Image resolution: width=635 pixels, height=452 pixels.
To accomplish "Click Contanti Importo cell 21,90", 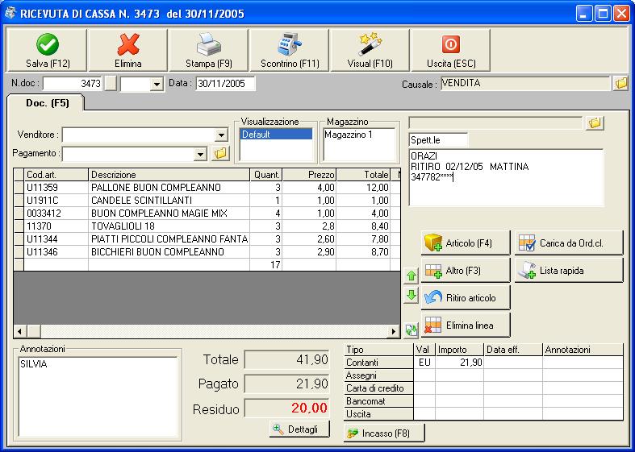I will (460, 363).
